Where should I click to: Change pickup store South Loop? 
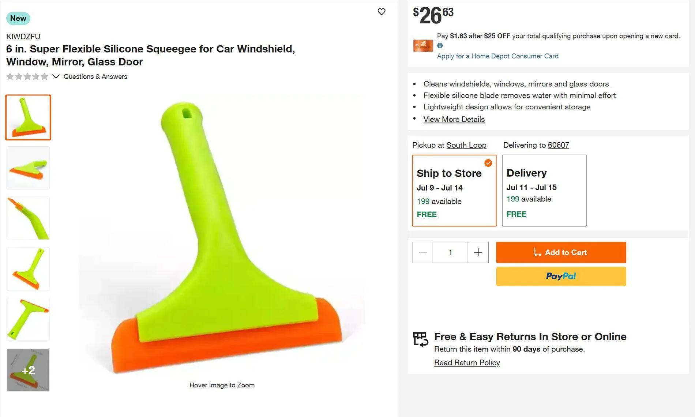[x=466, y=145]
